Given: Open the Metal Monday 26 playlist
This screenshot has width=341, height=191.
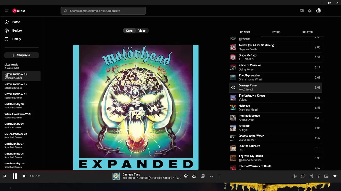Looking at the screenshot, I should pyautogui.click(x=21, y=155).
